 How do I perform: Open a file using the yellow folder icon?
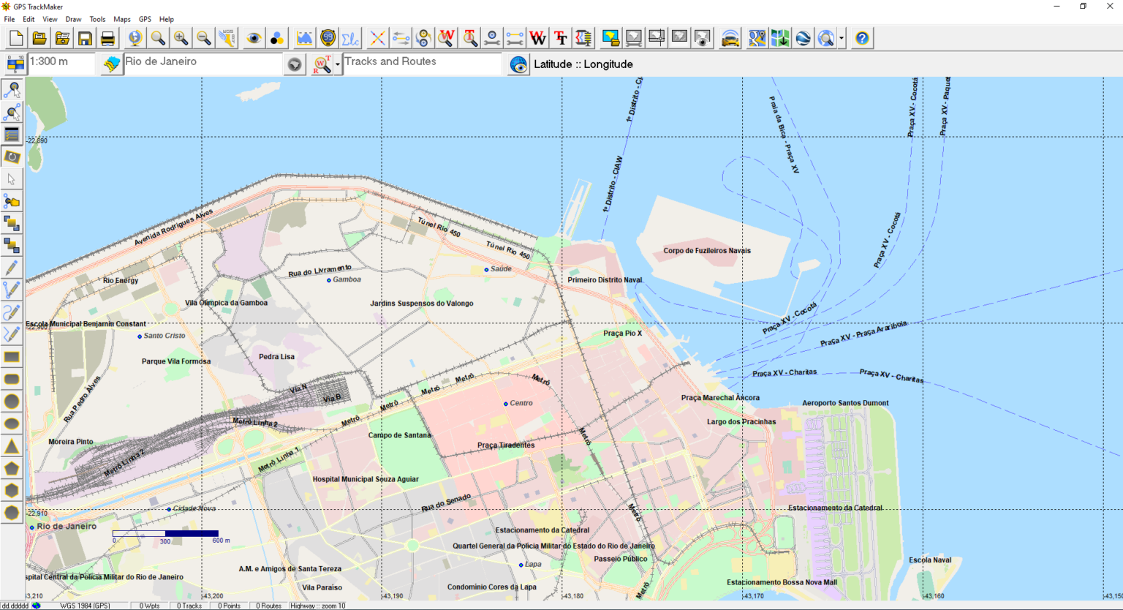pos(39,38)
